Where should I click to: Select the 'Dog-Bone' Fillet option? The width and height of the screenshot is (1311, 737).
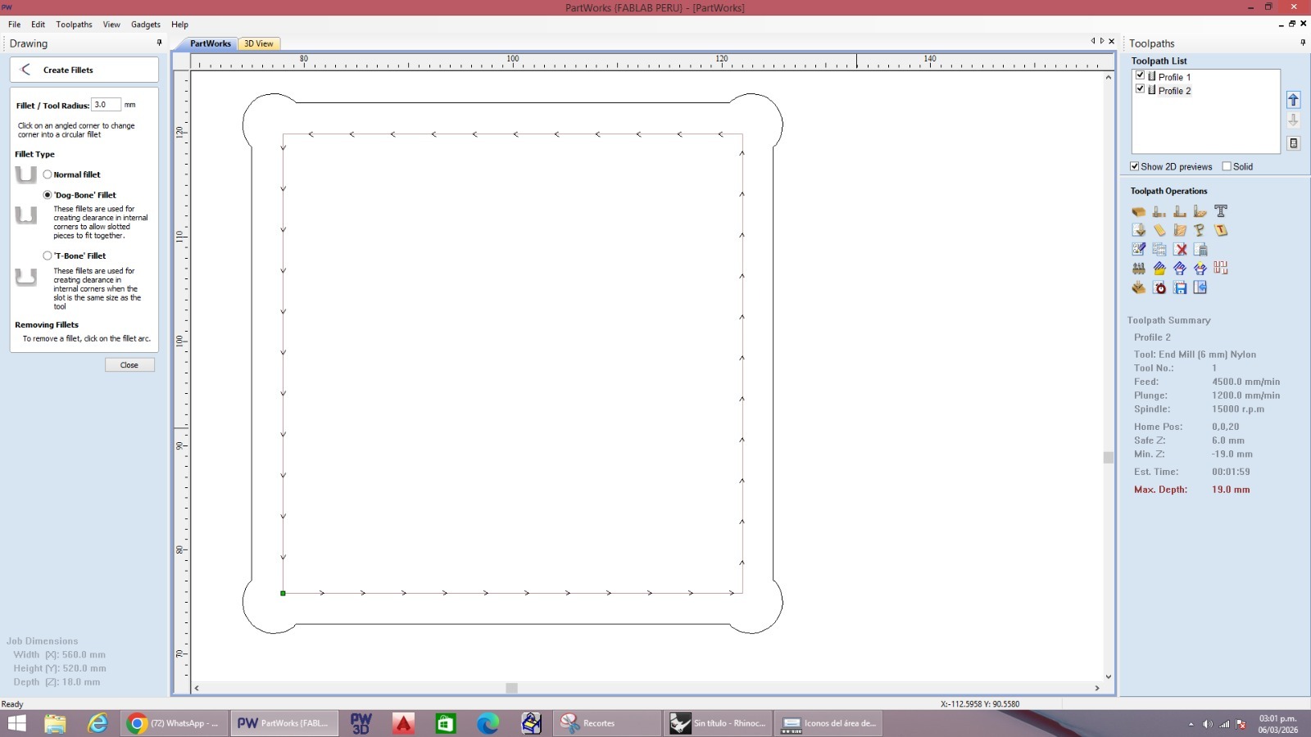48,195
